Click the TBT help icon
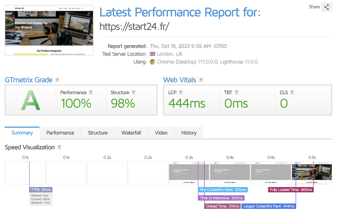337x212 pixels. pyautogui.click(x=237, y=92)
